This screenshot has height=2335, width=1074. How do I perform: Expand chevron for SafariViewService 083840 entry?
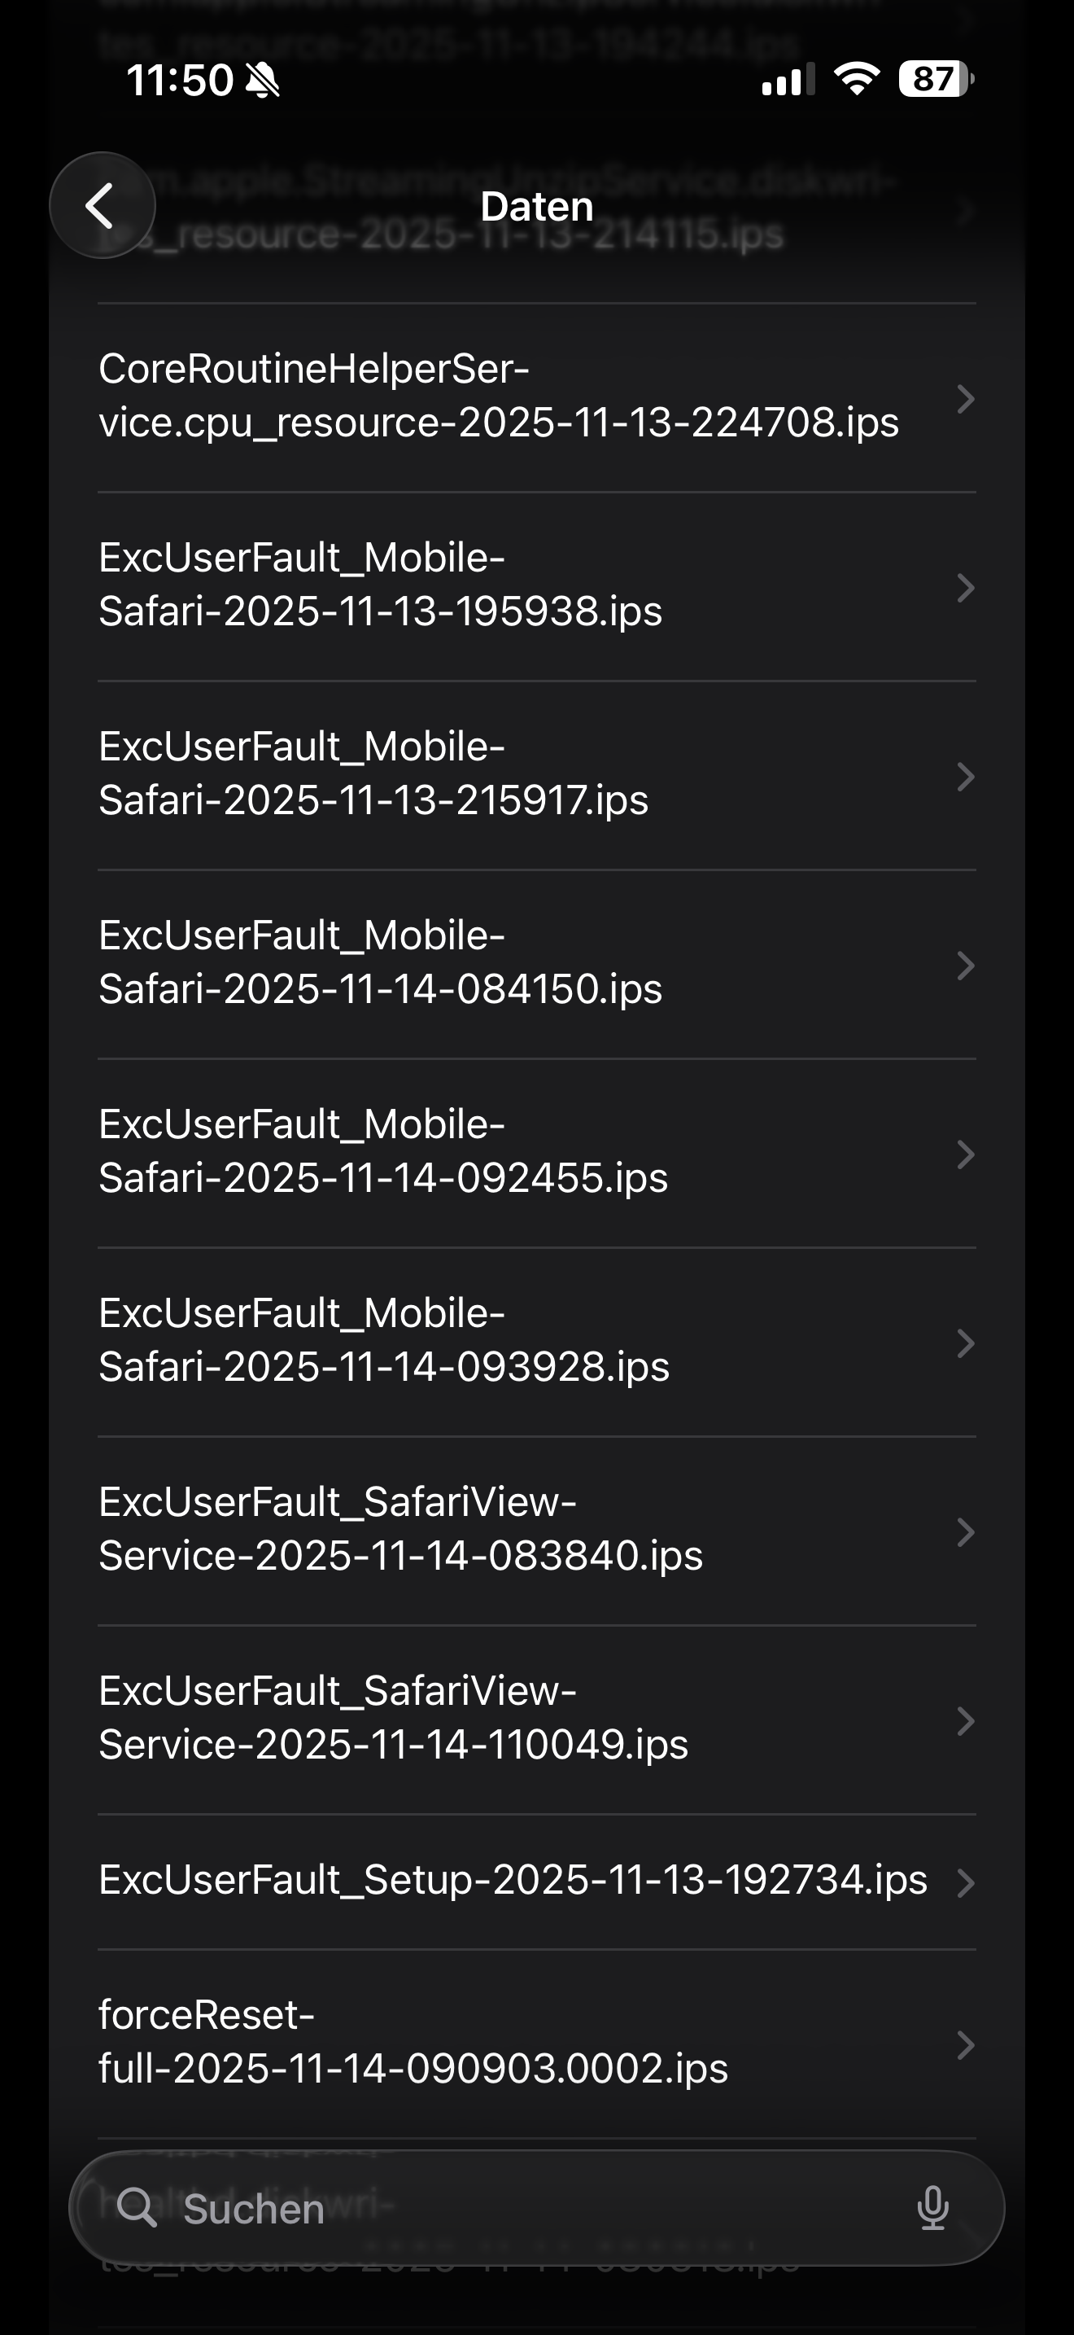[965, 1533]
